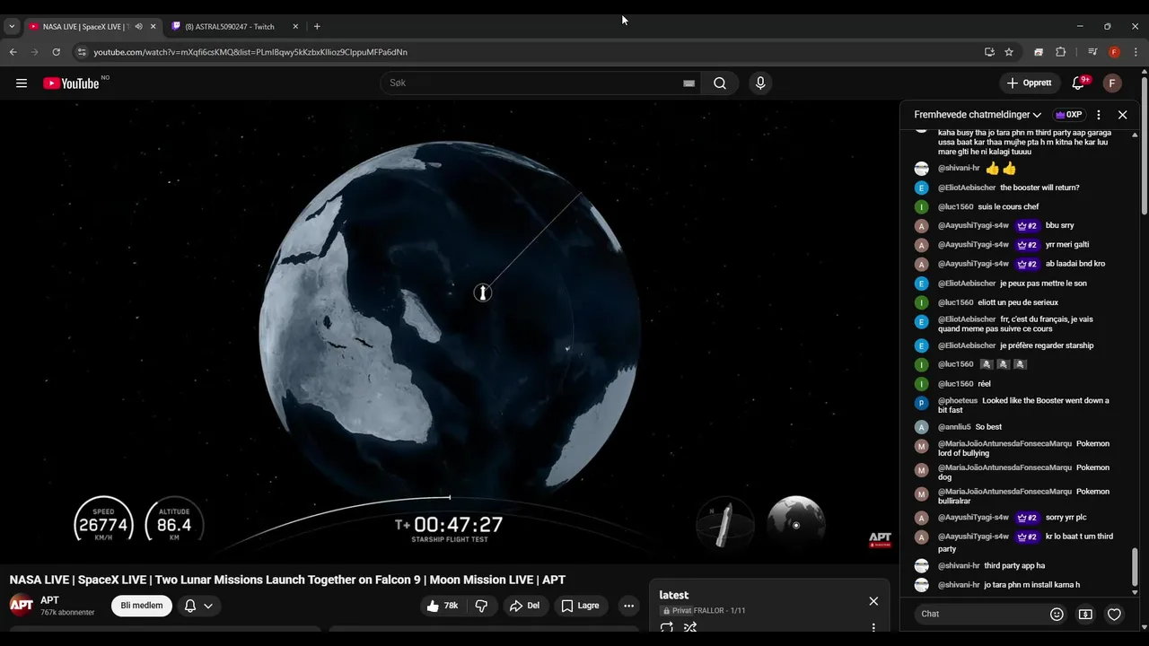The width and height of the screenshot is (1149, 646).
Task: Start voice search with the microphone
Action: 760,83
